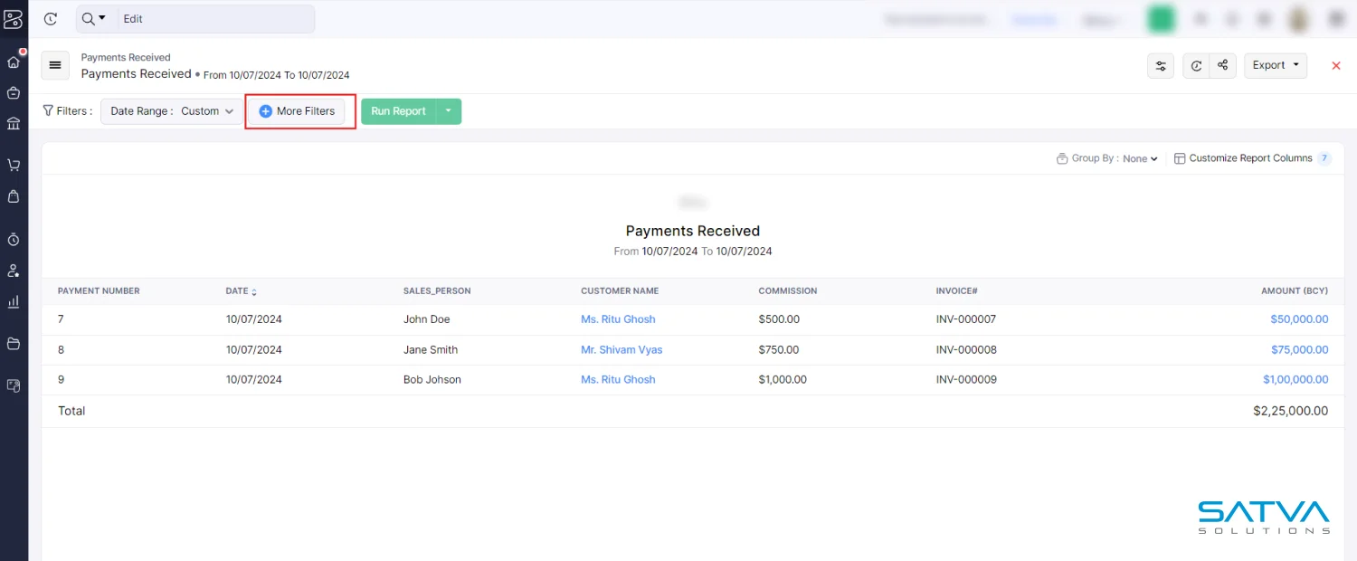Open the Export dropdown

[1276, 65]
